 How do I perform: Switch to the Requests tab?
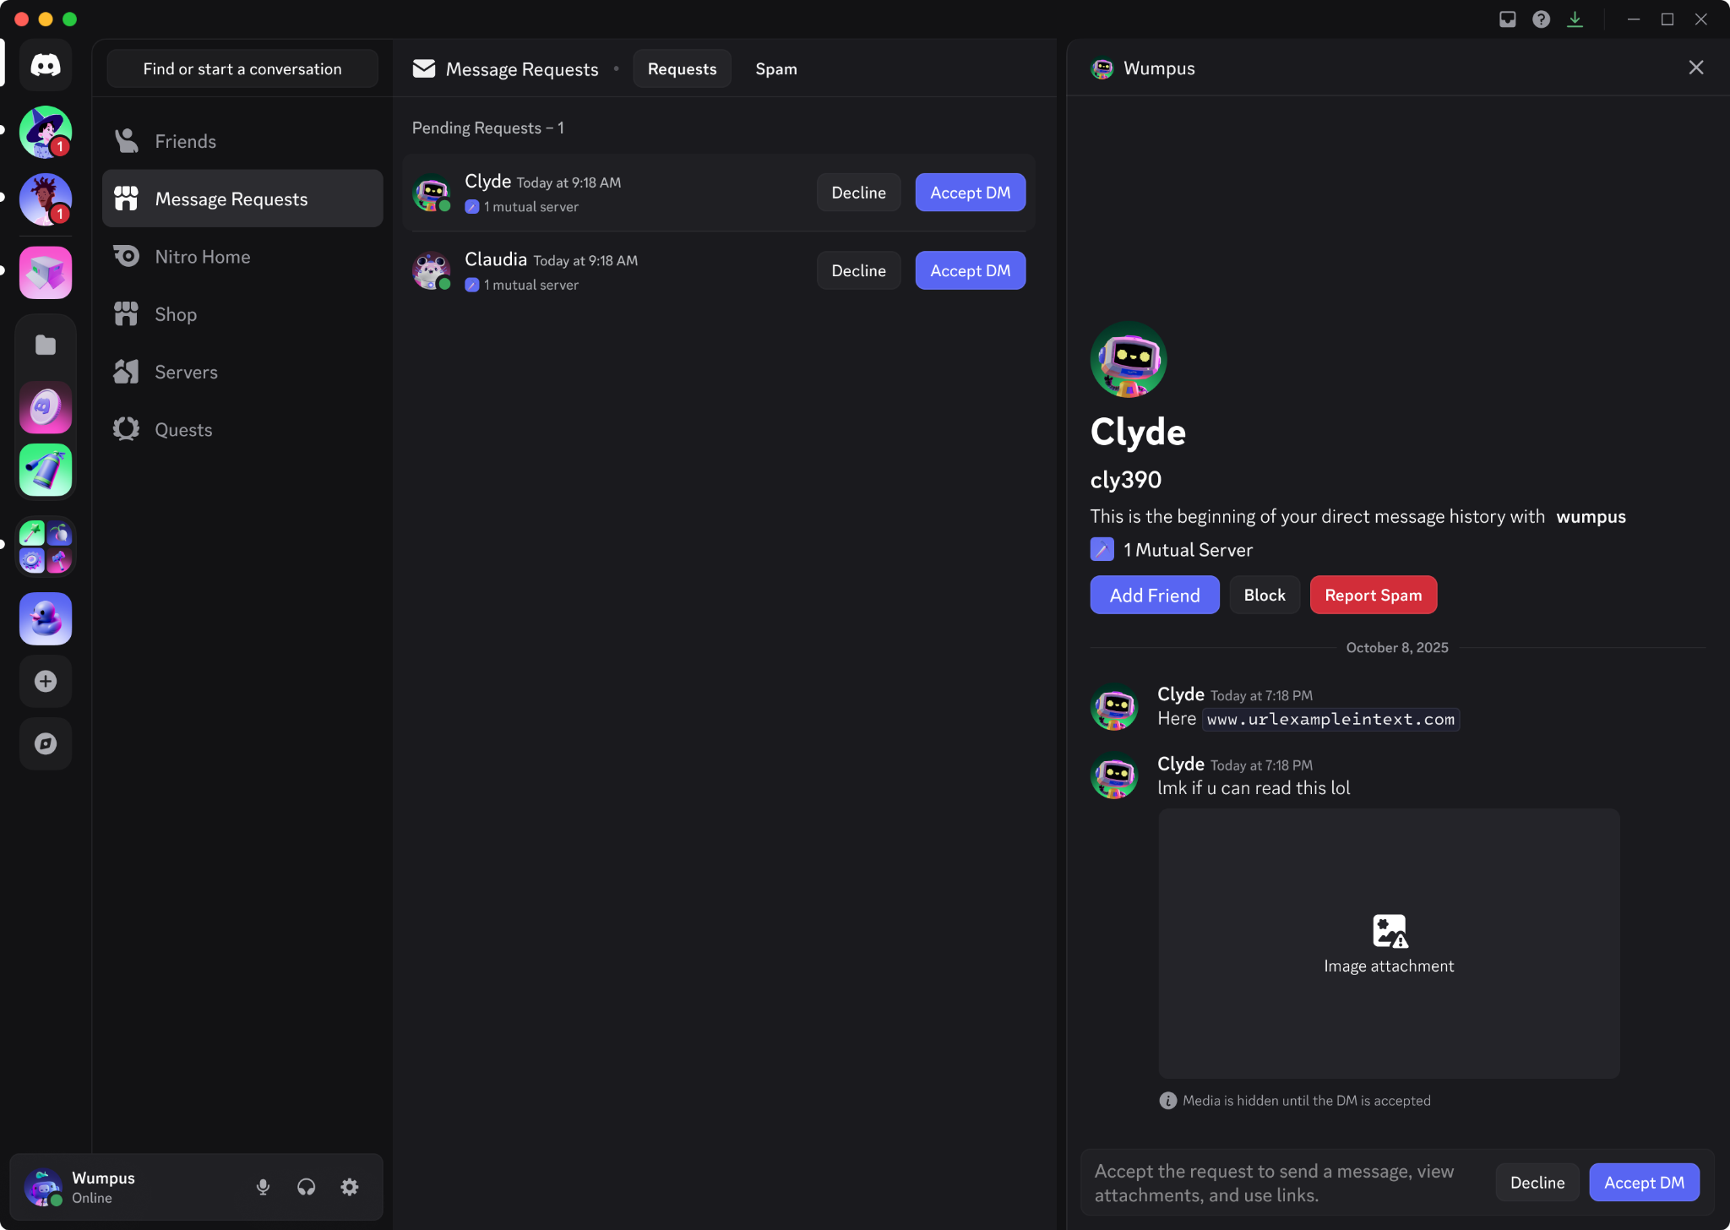pyautogui.click(x=682, y=68)
